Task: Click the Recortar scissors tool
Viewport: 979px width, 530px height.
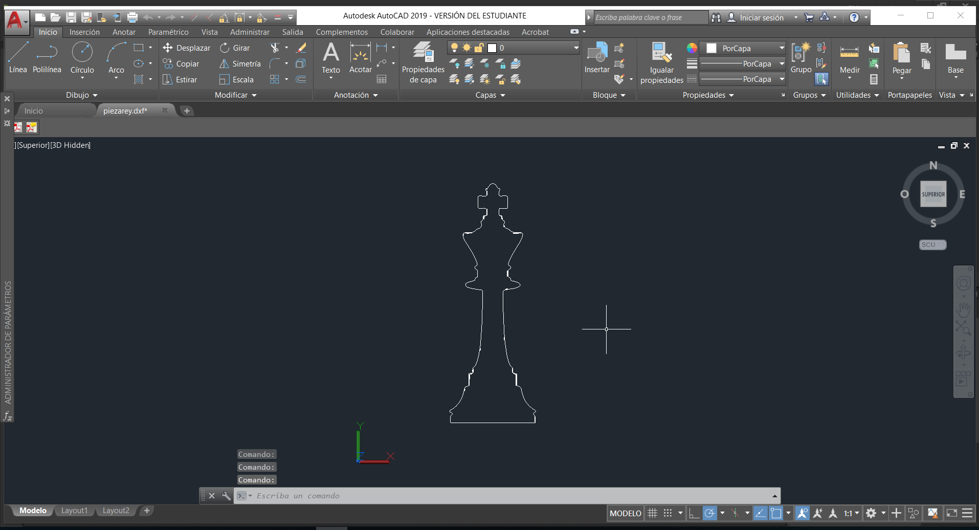Action: point(275,48)
